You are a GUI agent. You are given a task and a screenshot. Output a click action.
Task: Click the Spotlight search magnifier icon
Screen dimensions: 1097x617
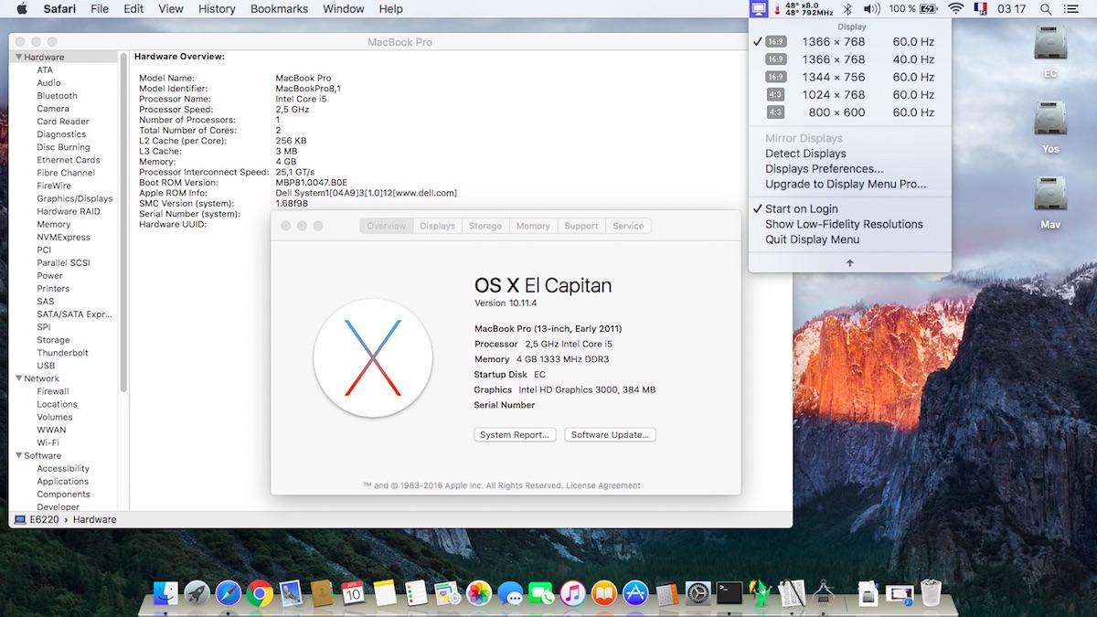[1046, 9]
